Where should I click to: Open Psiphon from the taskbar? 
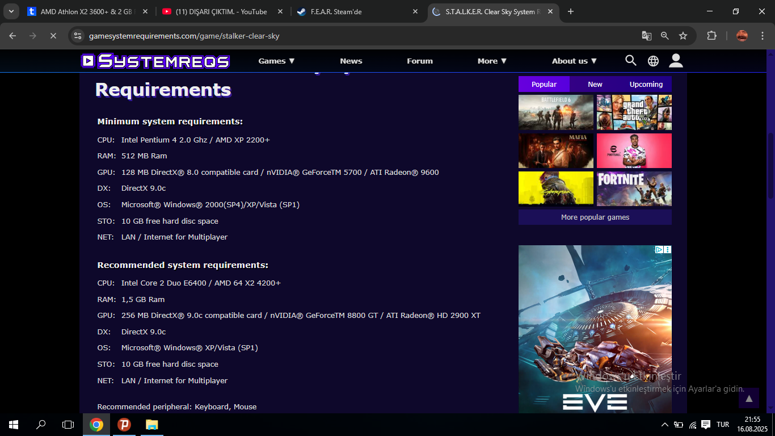(124, 425)
